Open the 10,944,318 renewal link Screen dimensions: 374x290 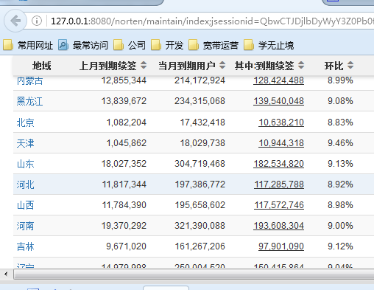click(281, 143)
